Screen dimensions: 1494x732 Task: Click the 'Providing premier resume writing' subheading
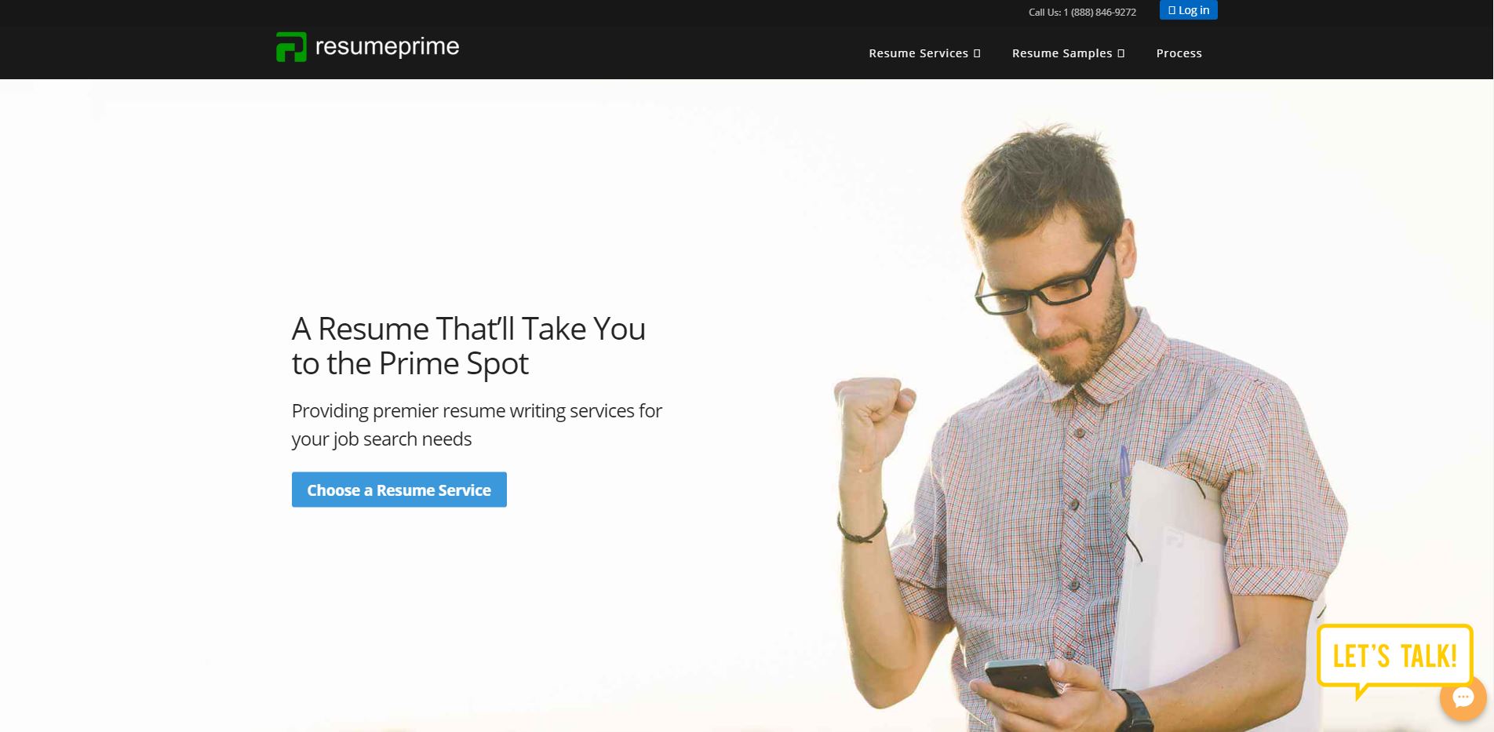click(477, 424)
